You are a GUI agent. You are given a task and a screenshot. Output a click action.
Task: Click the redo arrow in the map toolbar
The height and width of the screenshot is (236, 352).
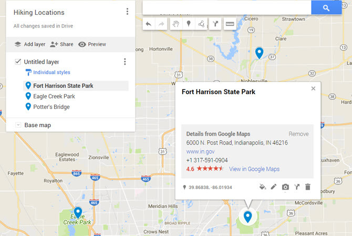tap(161, 24)
